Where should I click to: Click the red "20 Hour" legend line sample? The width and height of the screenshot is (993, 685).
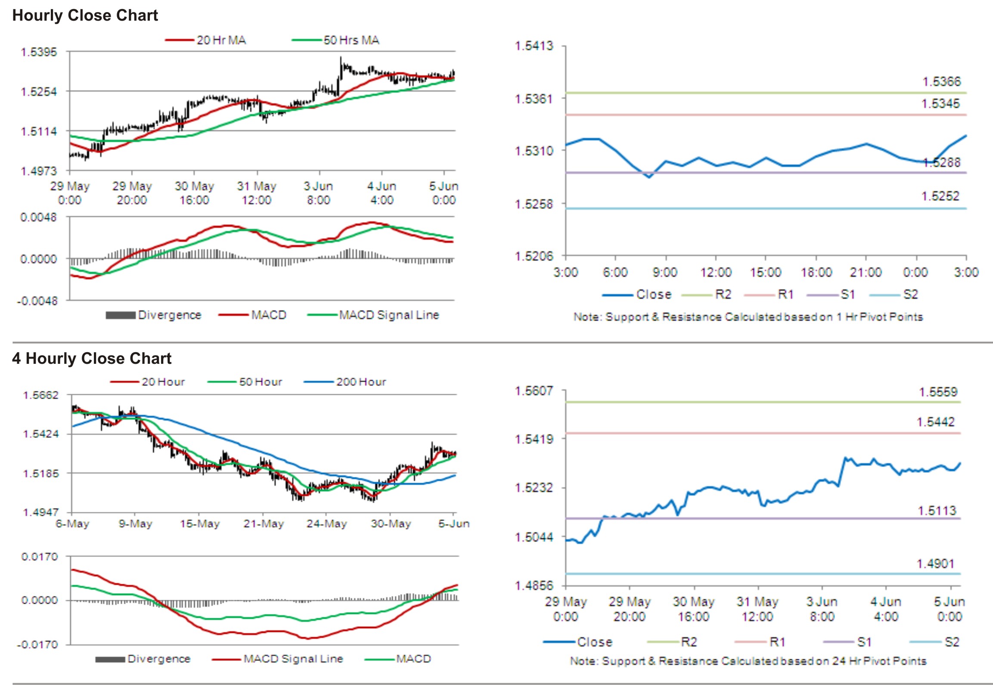point(125,382)
